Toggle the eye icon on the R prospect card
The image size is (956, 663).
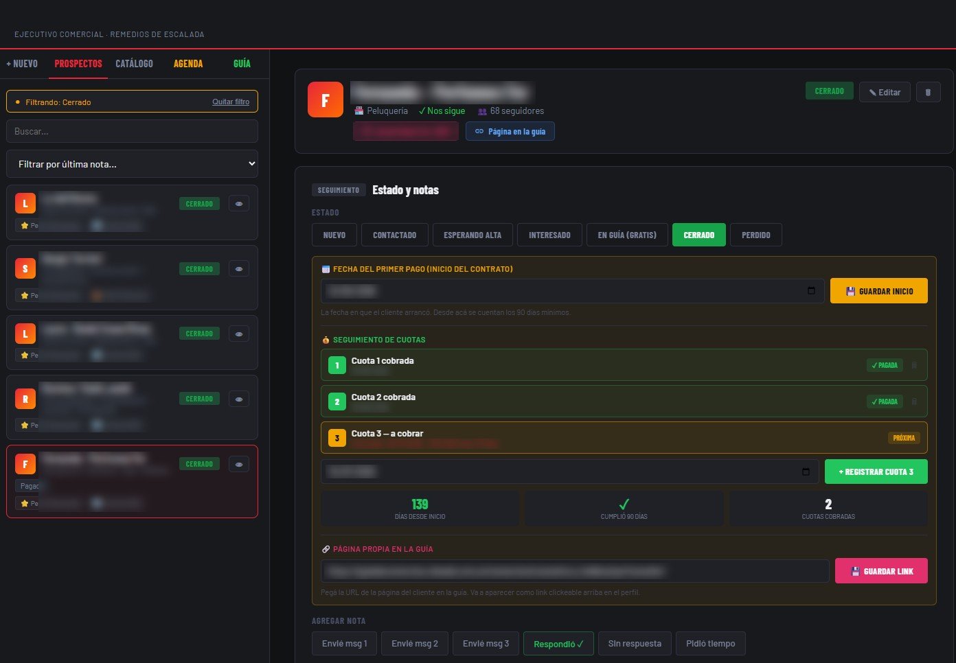(x=239, y=399)
